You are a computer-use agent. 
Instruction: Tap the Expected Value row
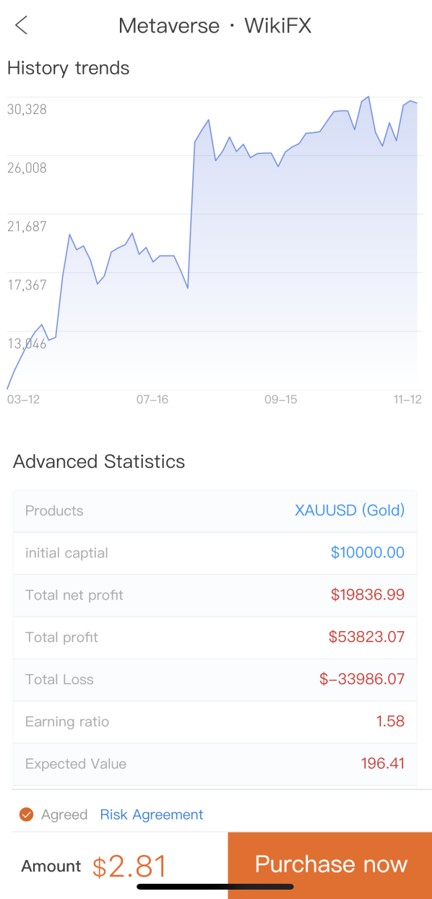[x=215, y=764]
